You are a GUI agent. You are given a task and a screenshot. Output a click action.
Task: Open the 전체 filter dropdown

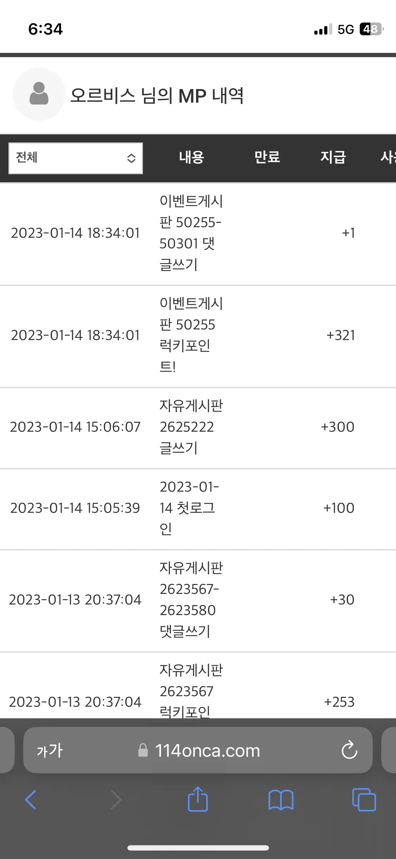(x=76, y=158)
